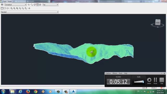Image resolution: width=167 pixels, height=94 pixels.
Task: Open the media player taskbar icon
Action: 50,92
